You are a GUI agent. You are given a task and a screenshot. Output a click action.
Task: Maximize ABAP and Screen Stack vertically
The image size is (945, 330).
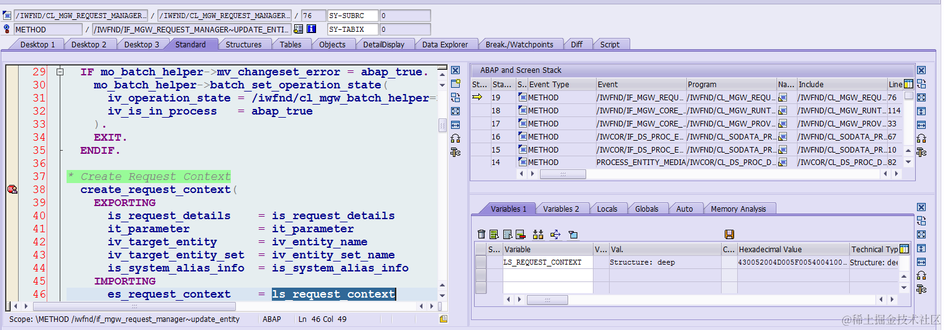tap(921, 111)
